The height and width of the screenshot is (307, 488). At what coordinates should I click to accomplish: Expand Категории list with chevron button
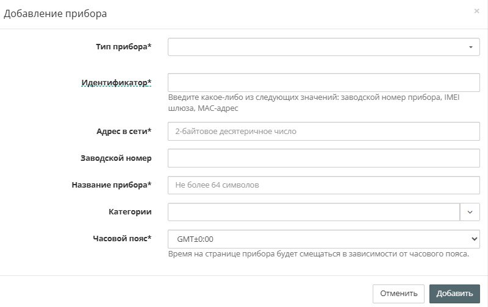coord(470,211)
